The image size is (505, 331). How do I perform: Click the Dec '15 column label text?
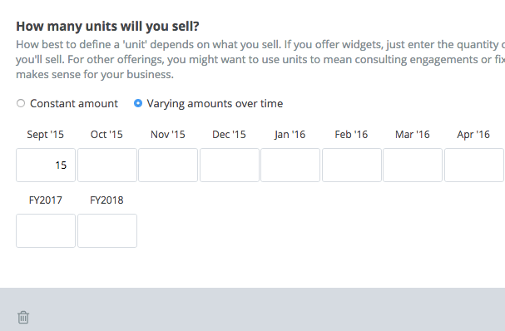(x=229, y=135)
